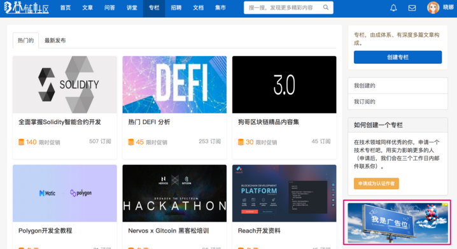Open title Polygon开发全教程
The height and width of the screenshot is (249, 457).
point(45,231)
